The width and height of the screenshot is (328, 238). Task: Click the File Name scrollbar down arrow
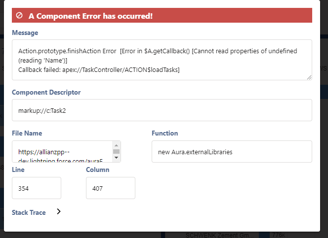click(x=116, y=158)
